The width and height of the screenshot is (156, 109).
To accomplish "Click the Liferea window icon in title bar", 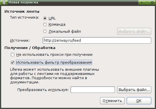I will tap(4, 2).
